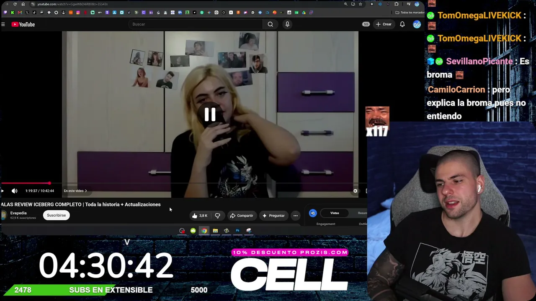Open the X (Twitter) bookmark icon
Screen dimensions: 536x301
coord(27,13)
